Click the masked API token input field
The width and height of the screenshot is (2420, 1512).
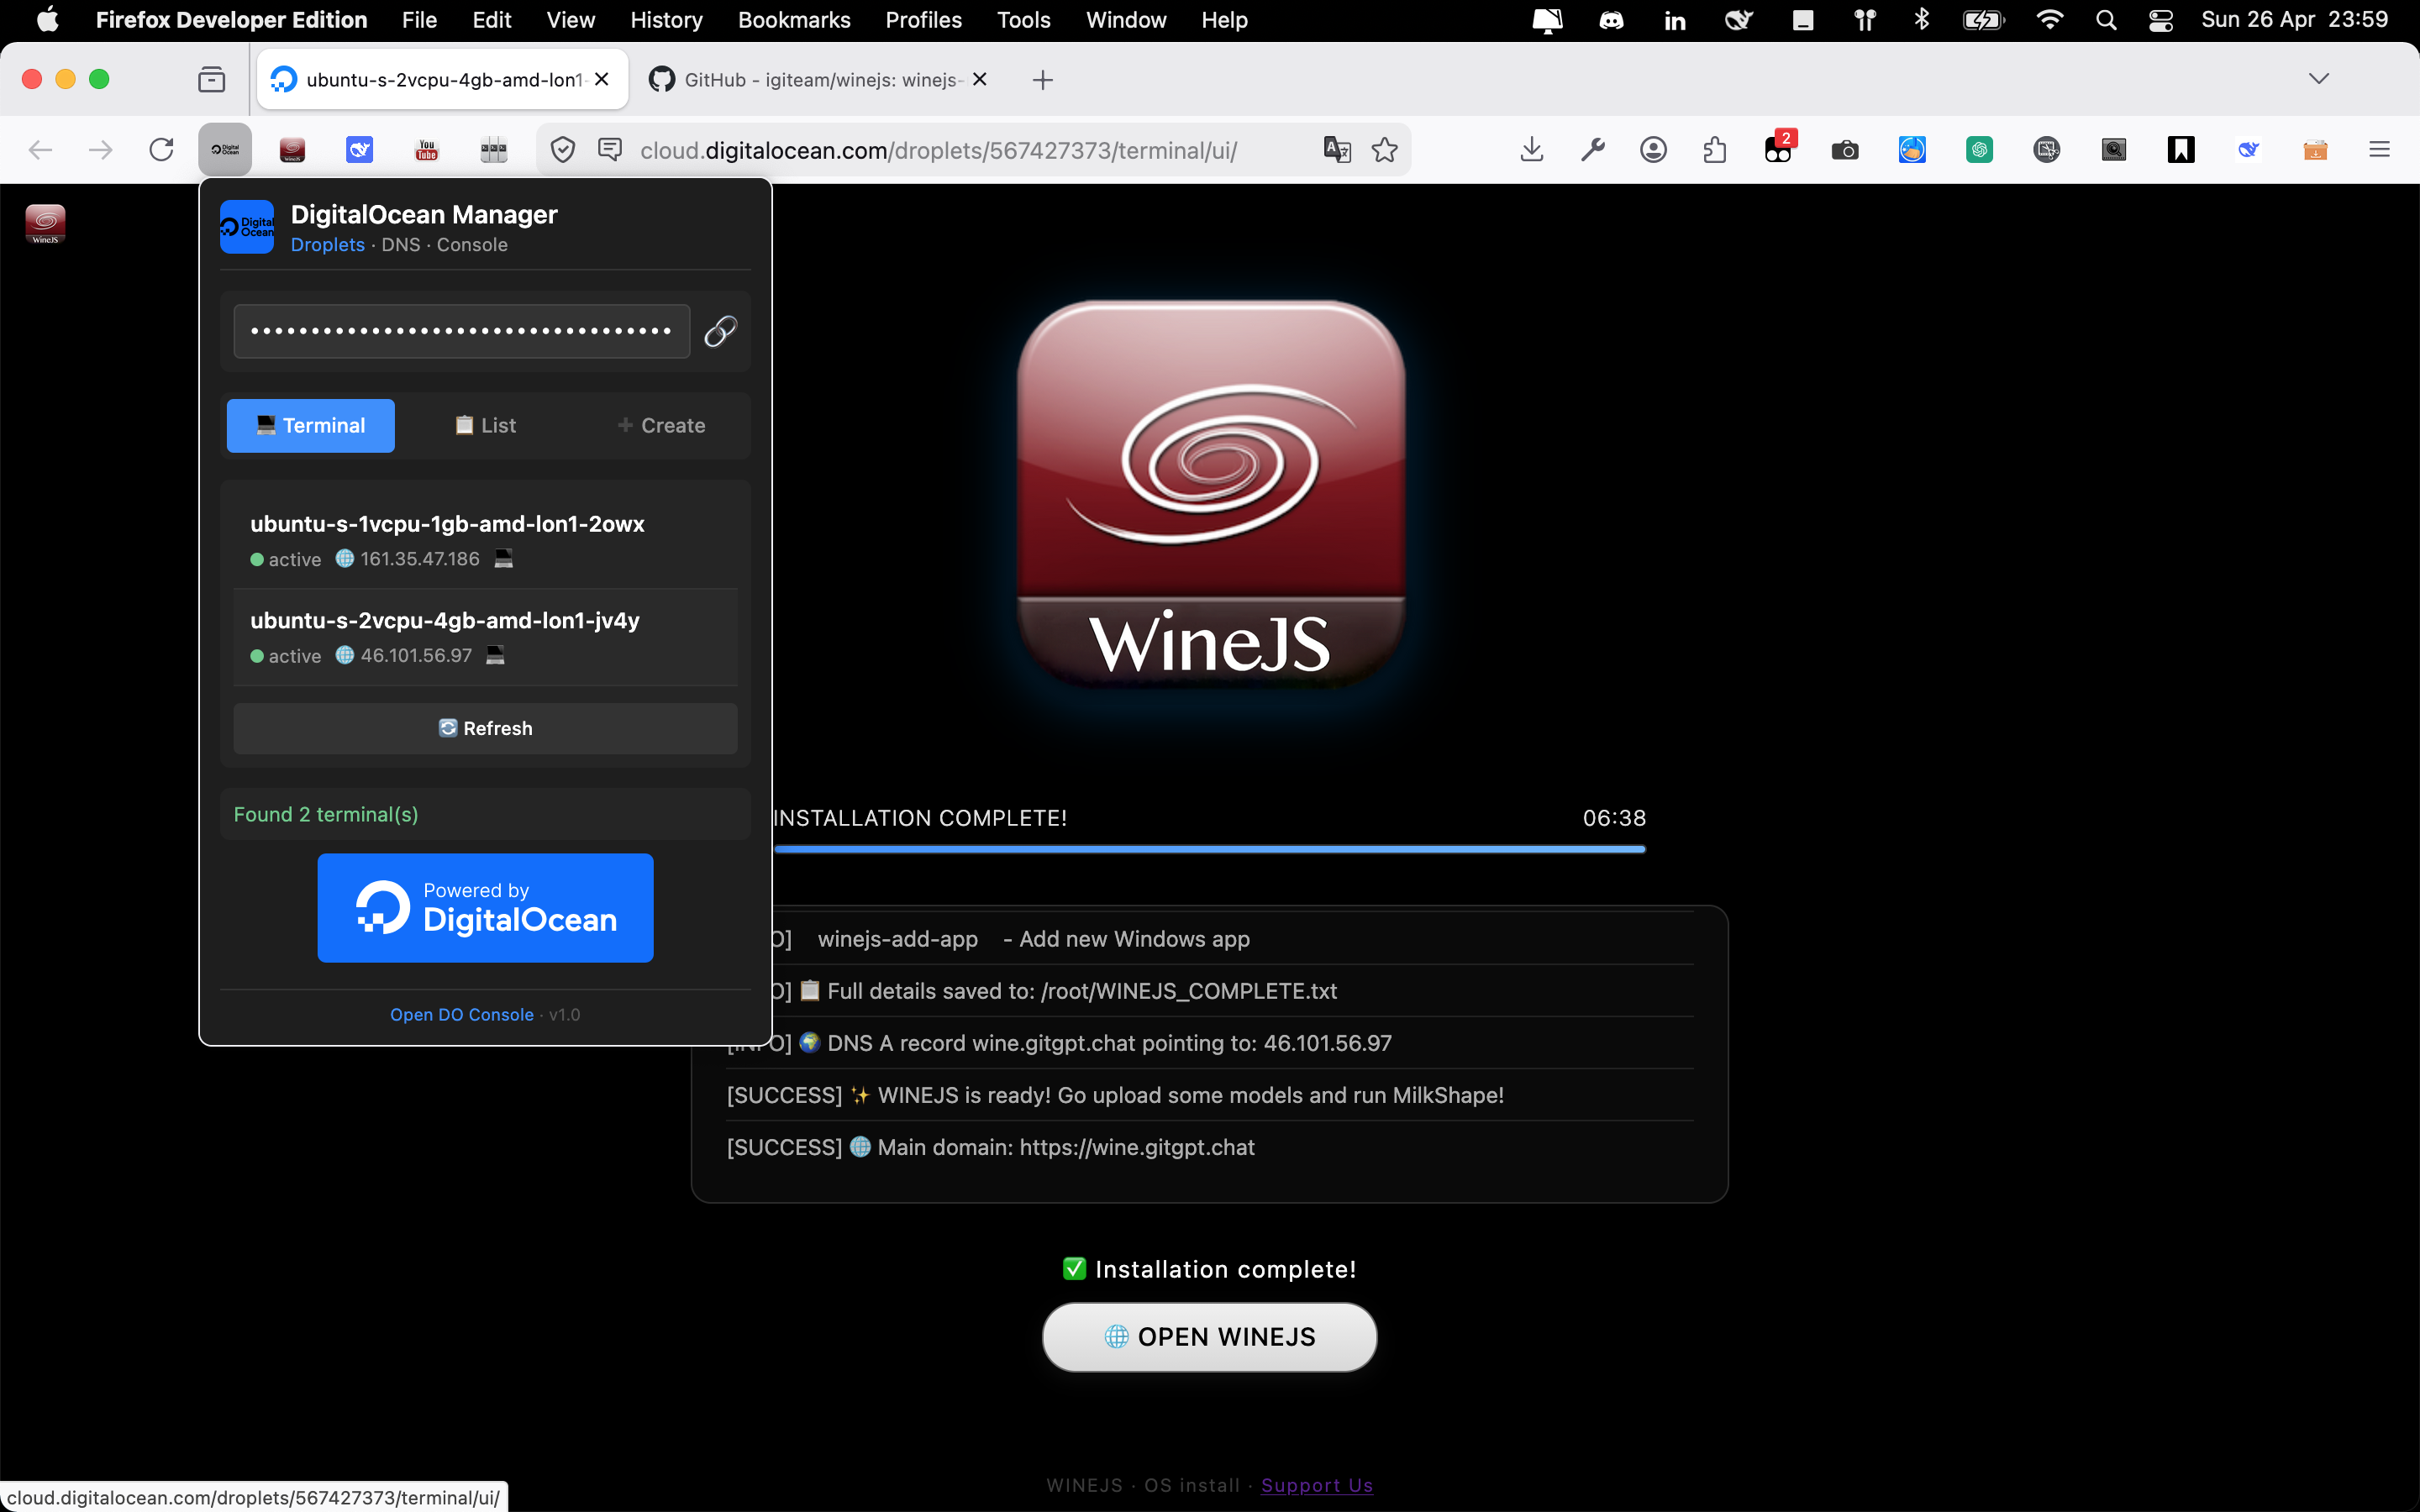click(461, 331)
